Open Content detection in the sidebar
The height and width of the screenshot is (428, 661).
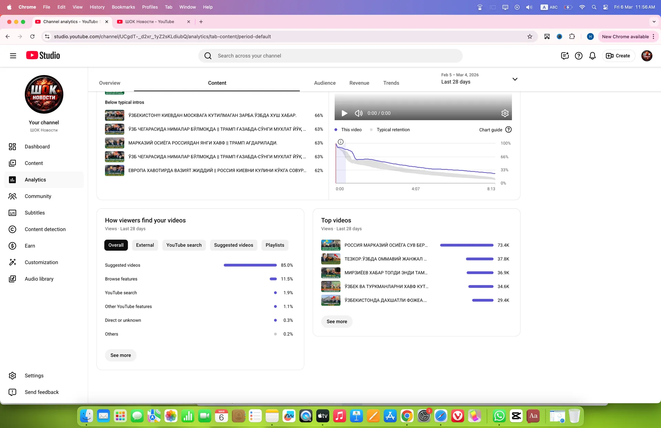[44, 229]
